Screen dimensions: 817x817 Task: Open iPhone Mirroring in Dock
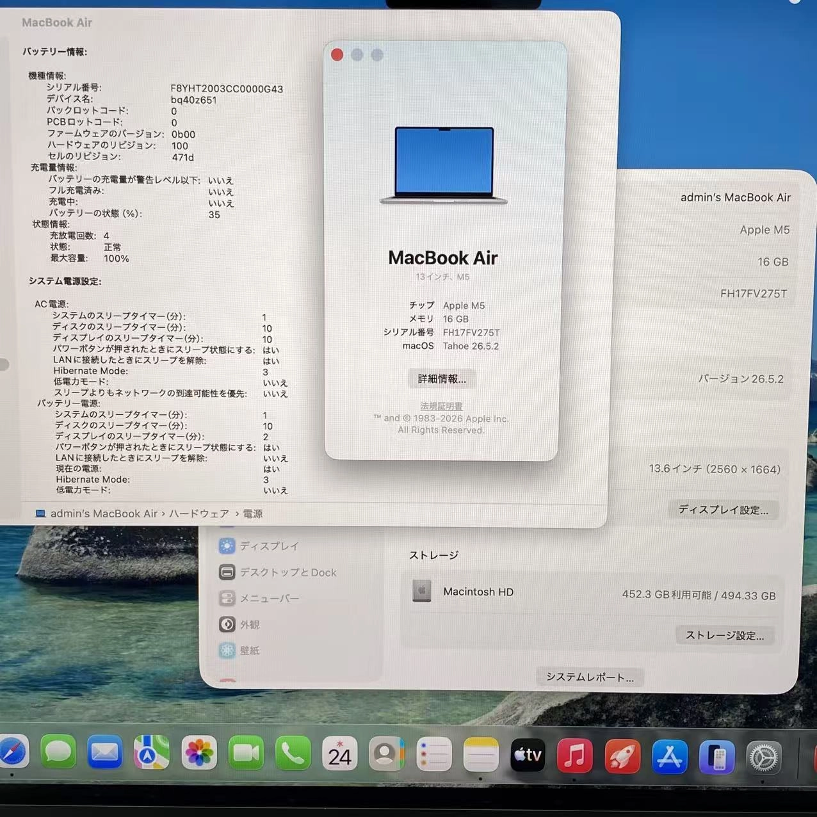tap(716, 758)
